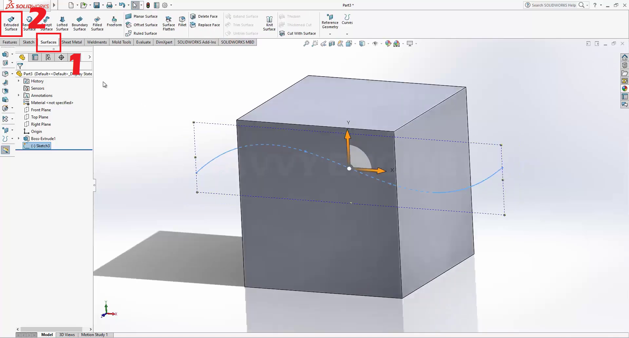The width and height of the screenshot is (629, 338).
Task: Select the Lofted Surface tool
Action: (x=62, y=23)
